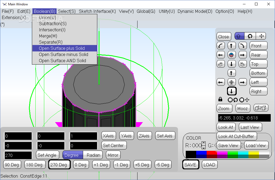Click the right arrow beside the crosshair target
275x180 pixels.
[243, 82]
